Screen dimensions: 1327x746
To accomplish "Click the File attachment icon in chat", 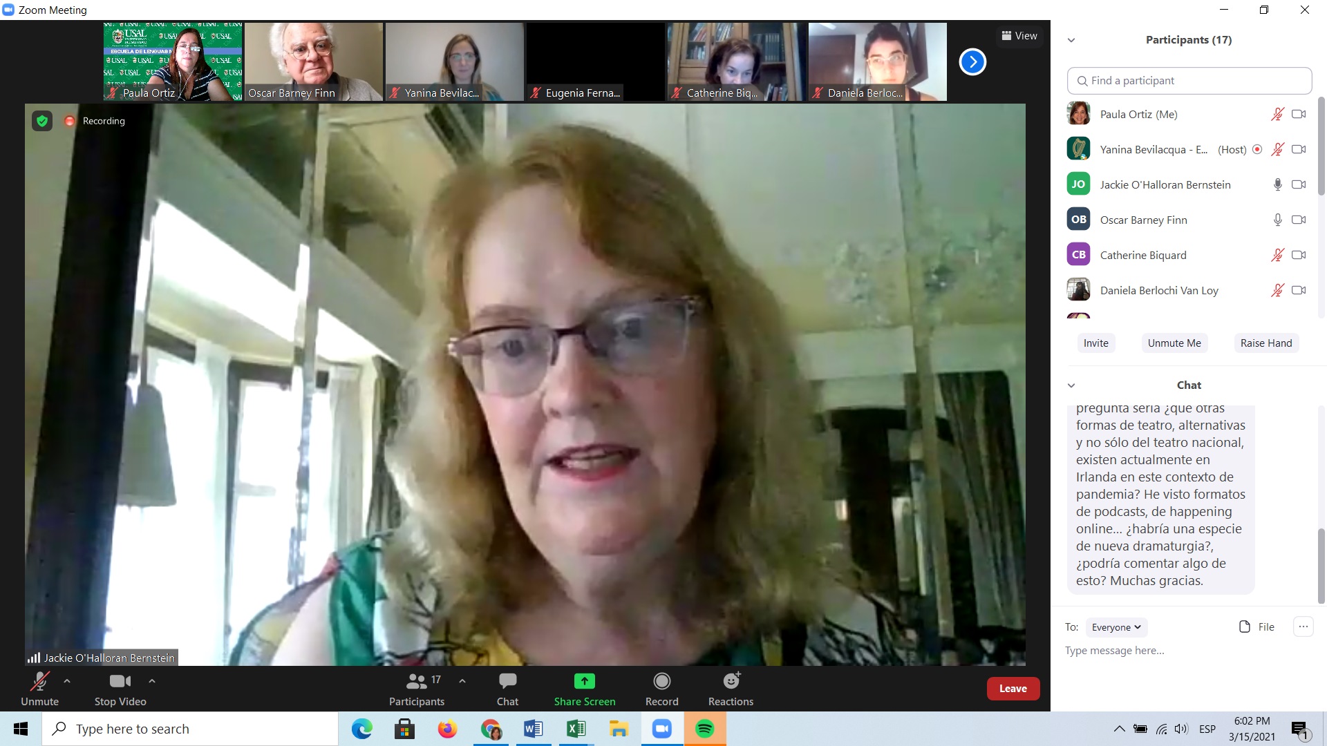I will tap(1245, 627).
